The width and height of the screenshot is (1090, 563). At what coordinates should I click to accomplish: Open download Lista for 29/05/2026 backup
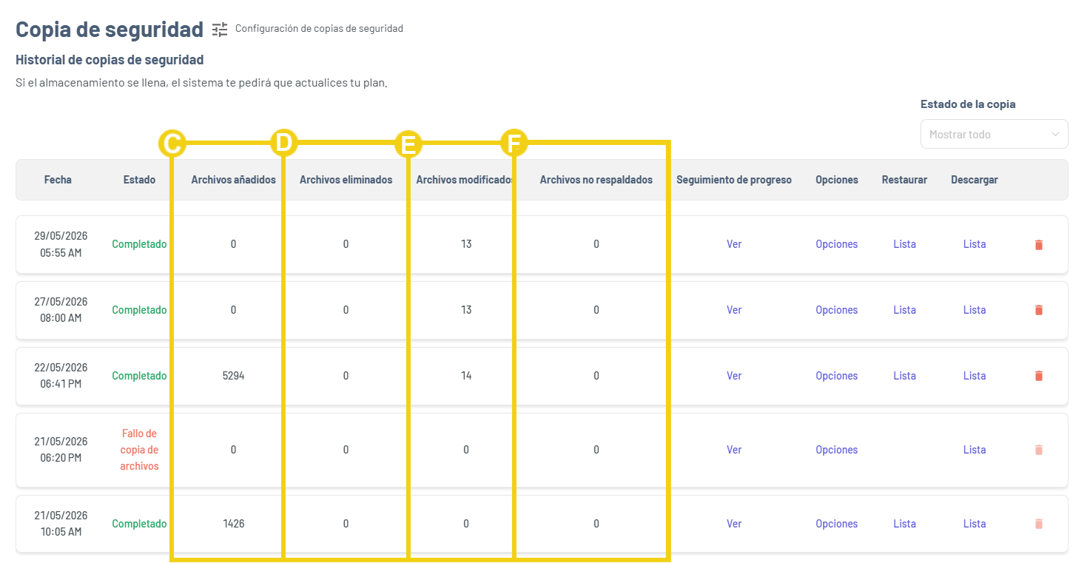pyautogui.click(x=975, y=244)
